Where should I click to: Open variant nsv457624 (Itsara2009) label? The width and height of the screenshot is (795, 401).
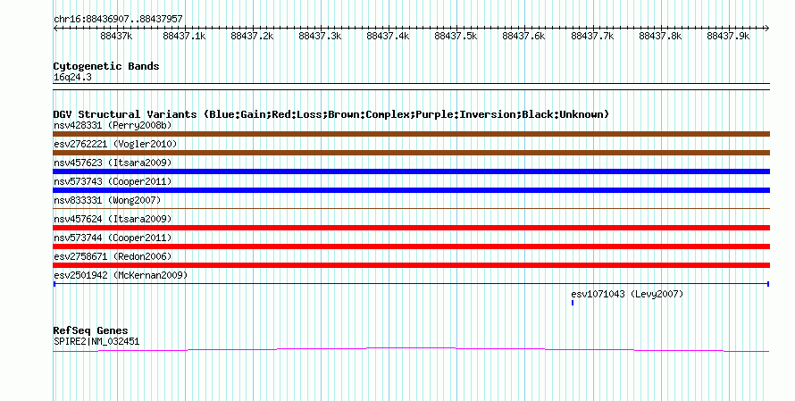tap(113, 219)
